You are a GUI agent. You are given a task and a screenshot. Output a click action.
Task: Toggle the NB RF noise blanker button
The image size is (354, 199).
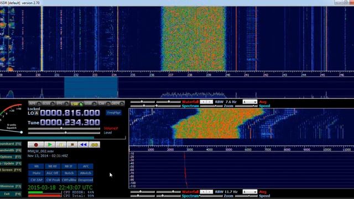[x=53, y=166]
